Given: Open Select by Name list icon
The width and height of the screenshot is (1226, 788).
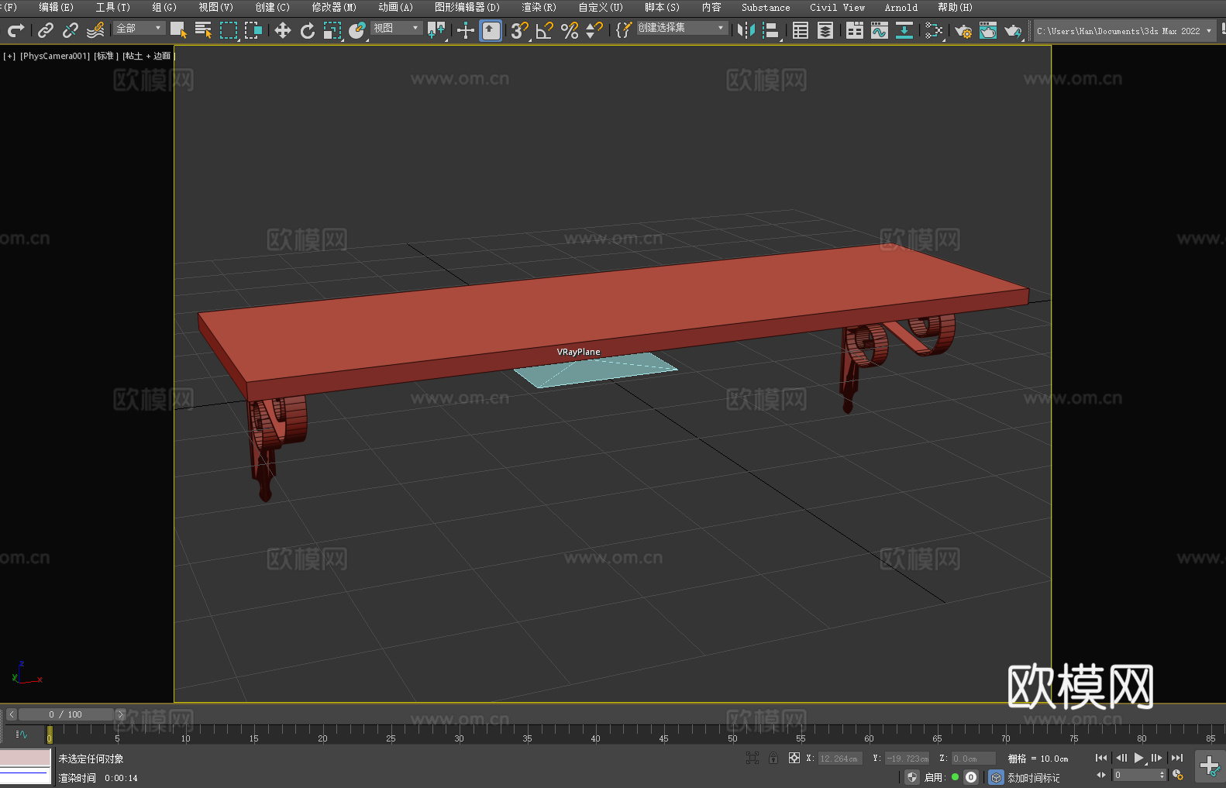Looking at the screenshot, I should click(x=203, y=30).
